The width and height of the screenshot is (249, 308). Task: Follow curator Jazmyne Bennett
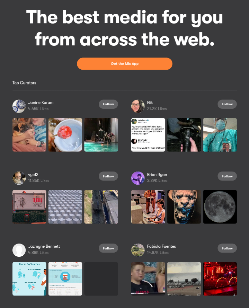click(x=108, y=248)
